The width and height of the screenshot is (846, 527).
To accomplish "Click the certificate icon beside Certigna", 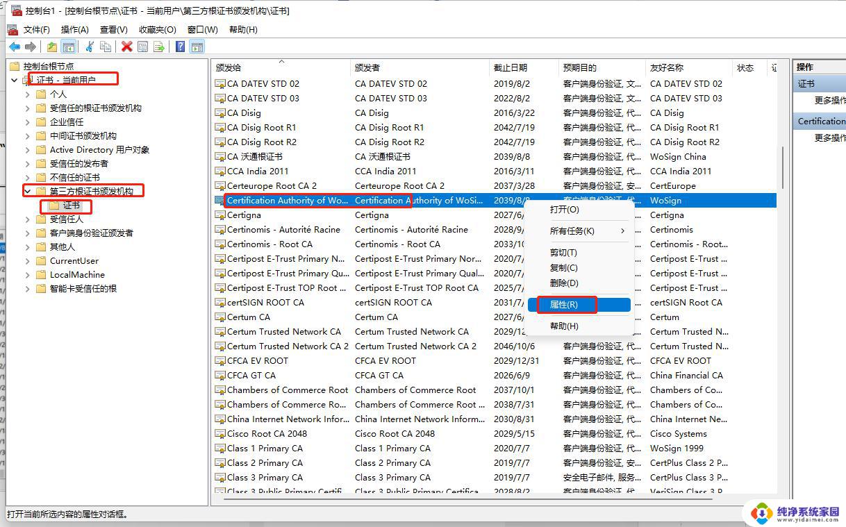I will (220, 215).
